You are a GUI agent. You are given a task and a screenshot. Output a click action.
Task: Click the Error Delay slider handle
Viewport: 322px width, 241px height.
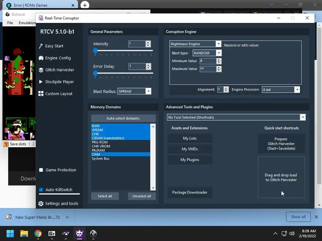click(95, 73)
